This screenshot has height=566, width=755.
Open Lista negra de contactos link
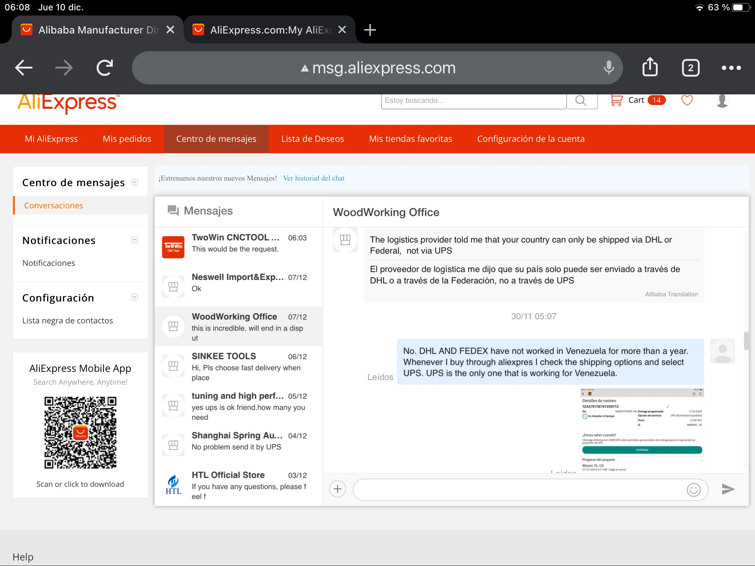pyautogui.click(x=67, y=321)
